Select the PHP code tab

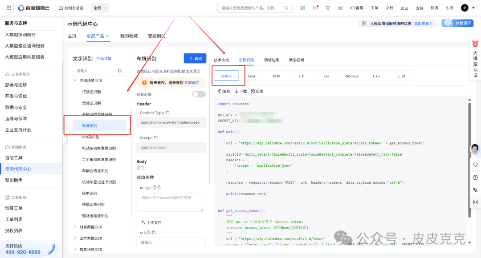click(x=277, y=76)
